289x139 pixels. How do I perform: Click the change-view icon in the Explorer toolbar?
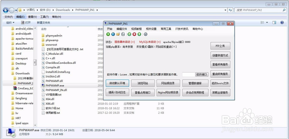click(262, 22)
